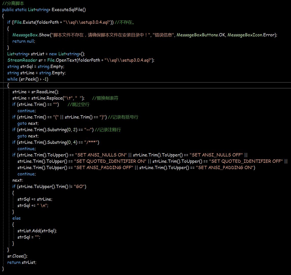Click the next: label line
This screenshot has height=275, width=291.
click(x=18, y=180)
